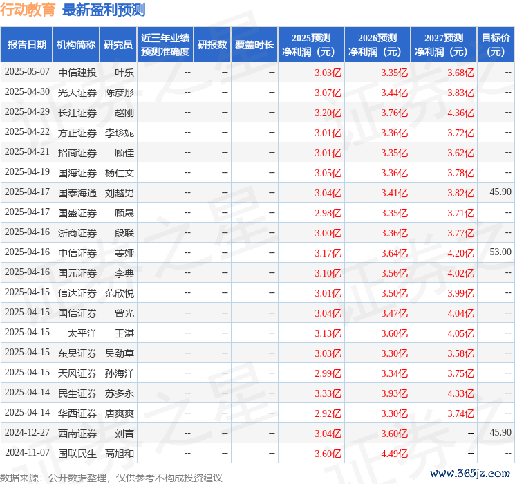Image resolution: width=515 pixels, height=484 pixels.
Task: Select the 东吴证券 institution cell
Action: [77, 353]
